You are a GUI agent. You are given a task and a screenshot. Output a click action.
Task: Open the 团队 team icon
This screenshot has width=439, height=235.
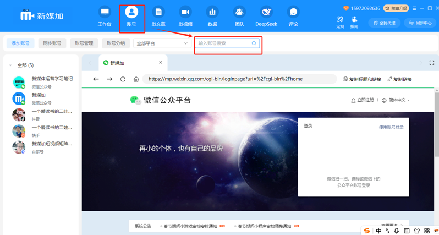tap(239, 12)
